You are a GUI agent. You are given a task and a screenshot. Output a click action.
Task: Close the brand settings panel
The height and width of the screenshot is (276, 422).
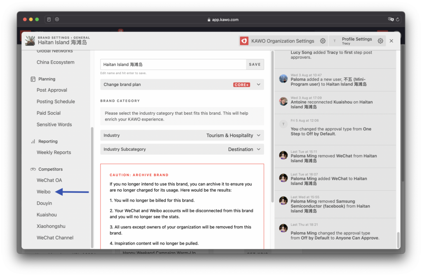392,41
